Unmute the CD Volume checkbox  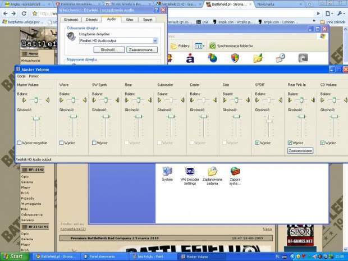point(323,143)
